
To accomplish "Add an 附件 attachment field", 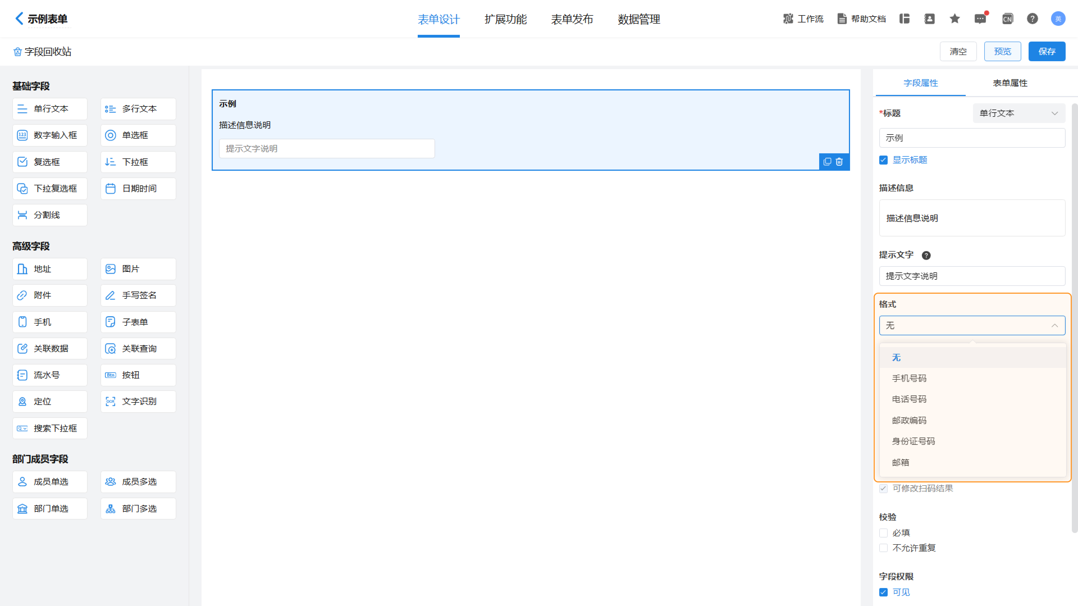I will point(50,295).
